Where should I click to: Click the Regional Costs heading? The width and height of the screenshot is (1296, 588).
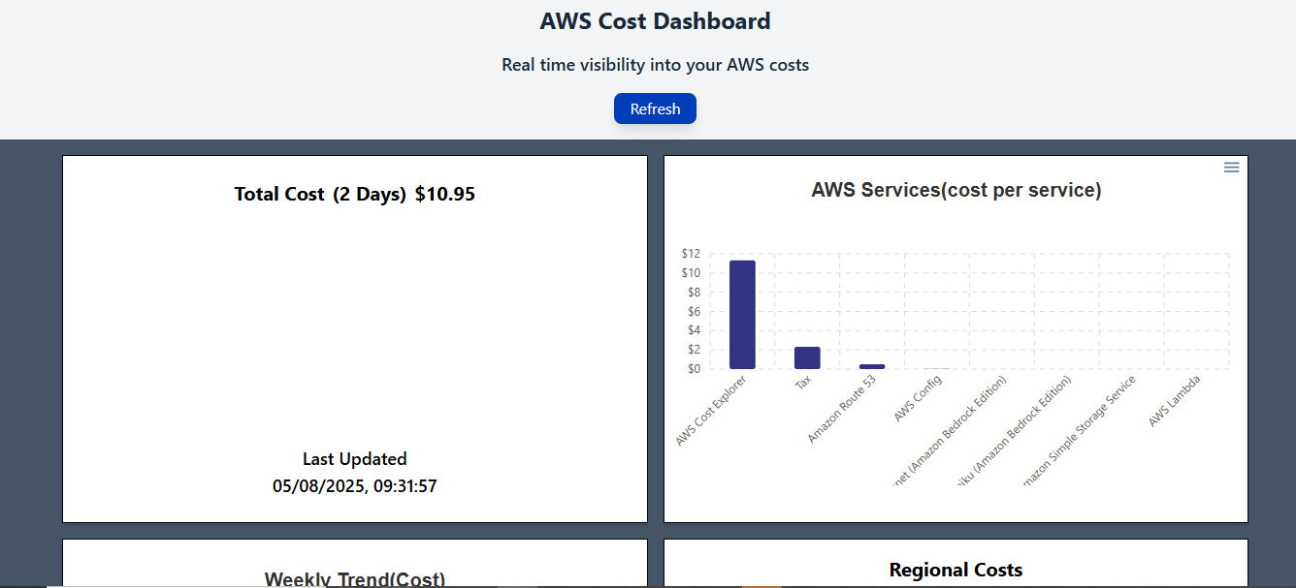[x=956, y=570]
